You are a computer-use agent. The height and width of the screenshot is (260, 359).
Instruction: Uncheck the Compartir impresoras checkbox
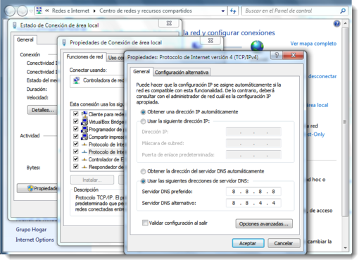click(75, 137)
